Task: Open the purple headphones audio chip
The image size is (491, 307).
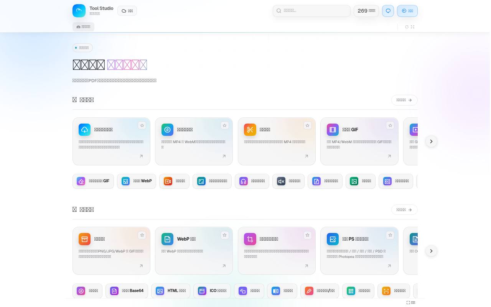Action: pyautogui.click(x=252, y=181)
